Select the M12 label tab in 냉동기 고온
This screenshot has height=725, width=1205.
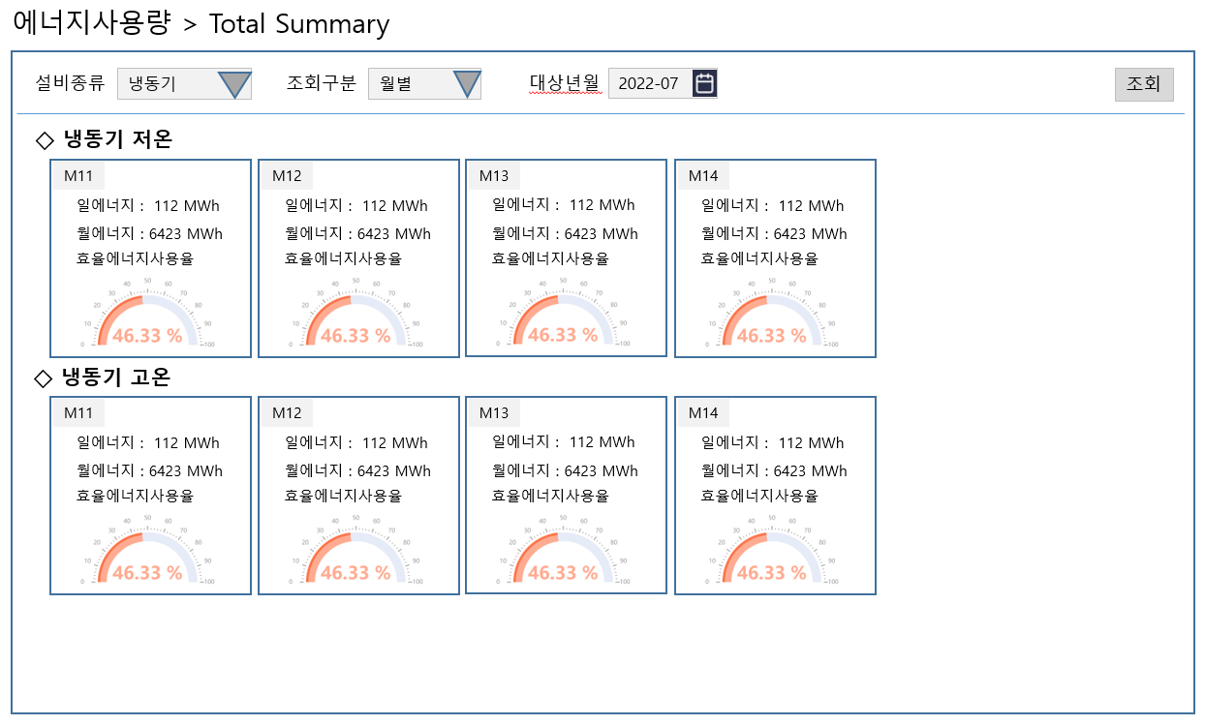[287, 412]
